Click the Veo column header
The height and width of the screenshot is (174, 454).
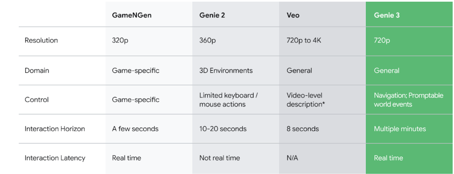293,15
